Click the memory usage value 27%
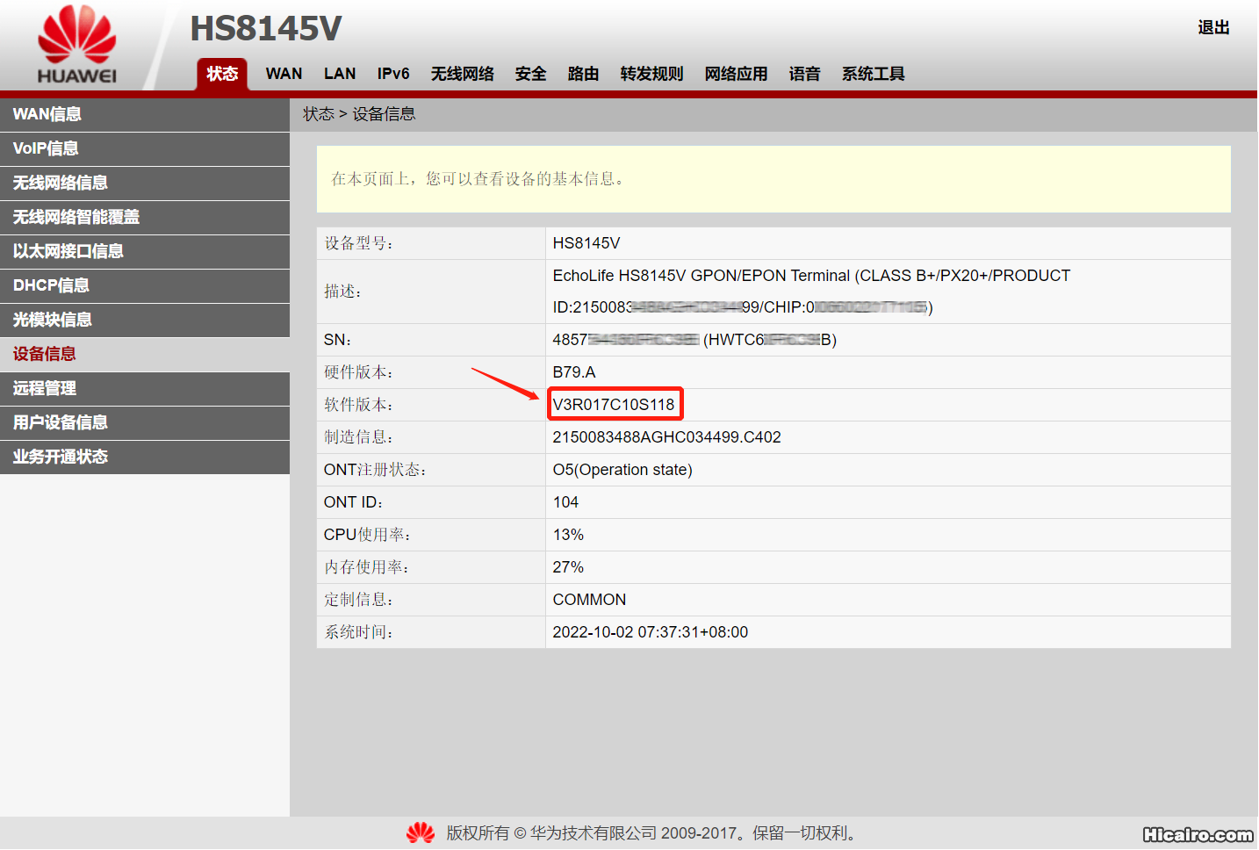Viewport: 1259px width, 850px height. (x=568, y=567)
